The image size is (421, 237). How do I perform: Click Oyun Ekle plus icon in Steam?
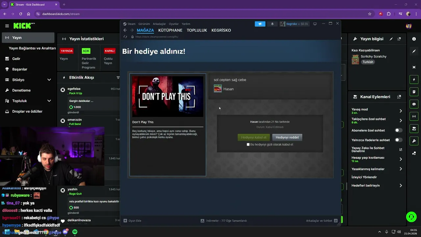[125, 221]
